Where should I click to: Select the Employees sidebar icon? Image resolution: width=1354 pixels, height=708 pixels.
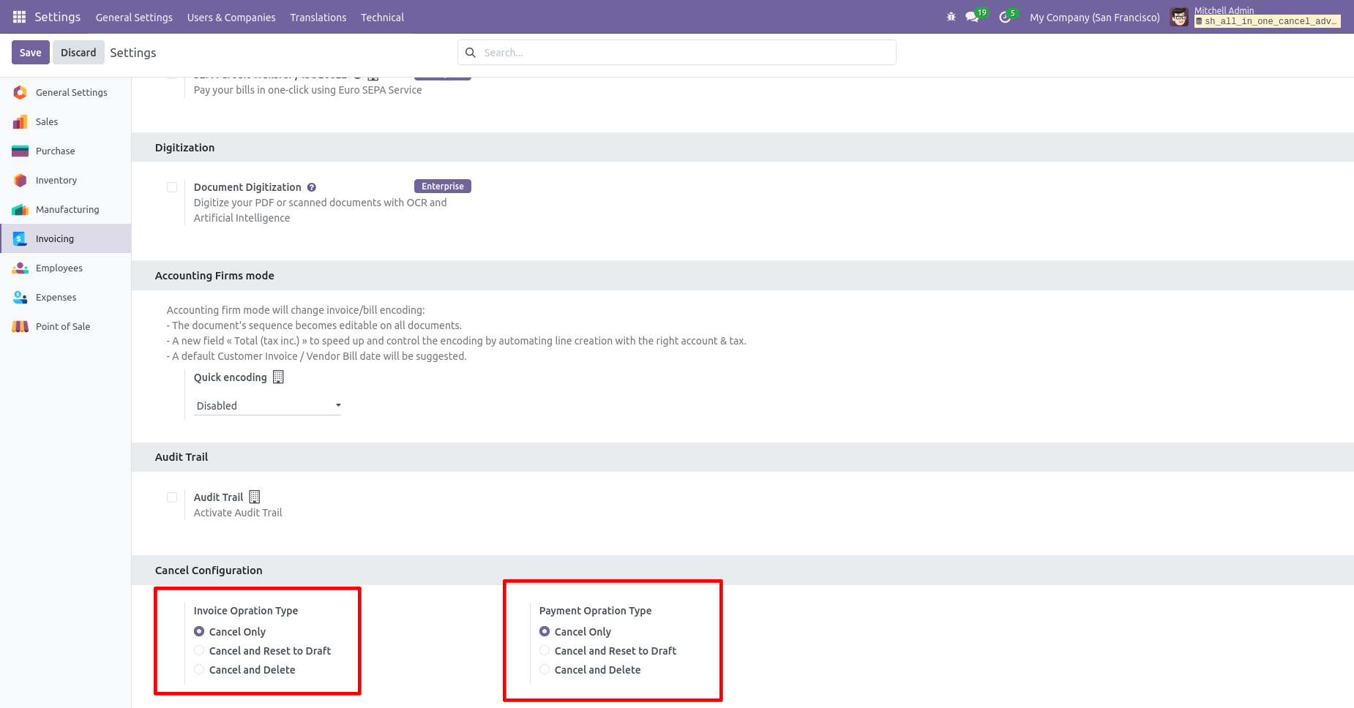tap(20, 268)
